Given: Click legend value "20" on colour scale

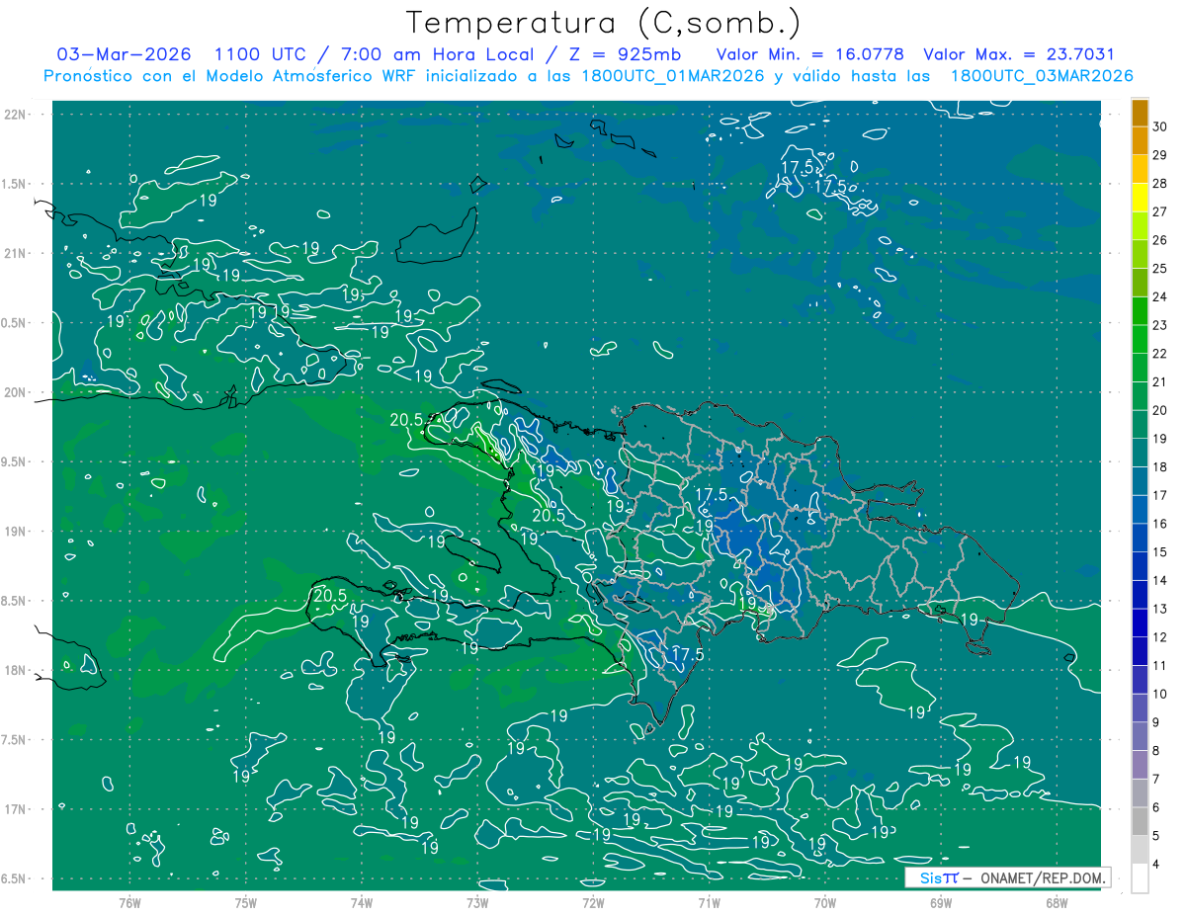Looking at the screenshot, I should [x=1160, y=410].
